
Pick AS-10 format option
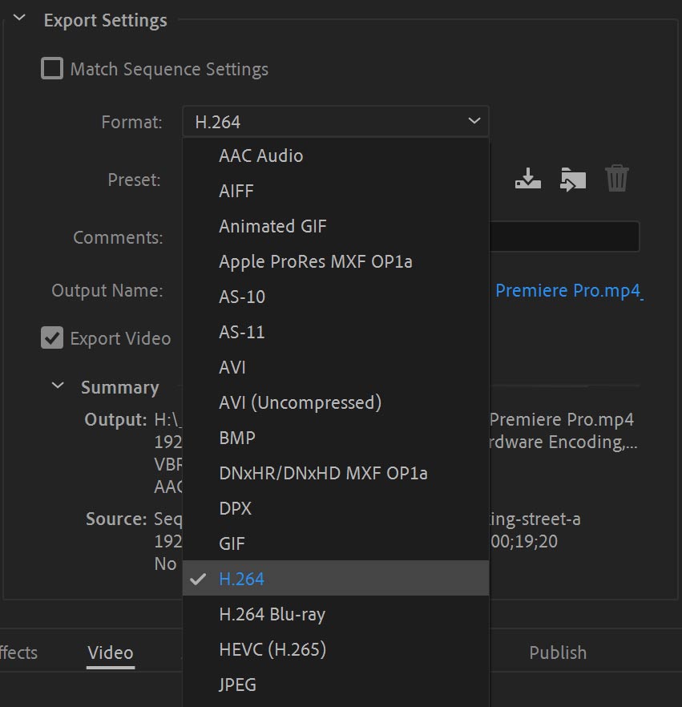335,297
